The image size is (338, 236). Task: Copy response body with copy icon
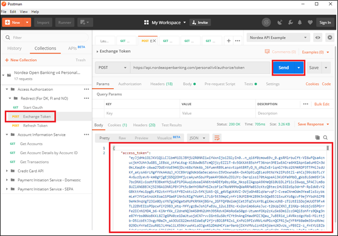[x=318, y=137]
